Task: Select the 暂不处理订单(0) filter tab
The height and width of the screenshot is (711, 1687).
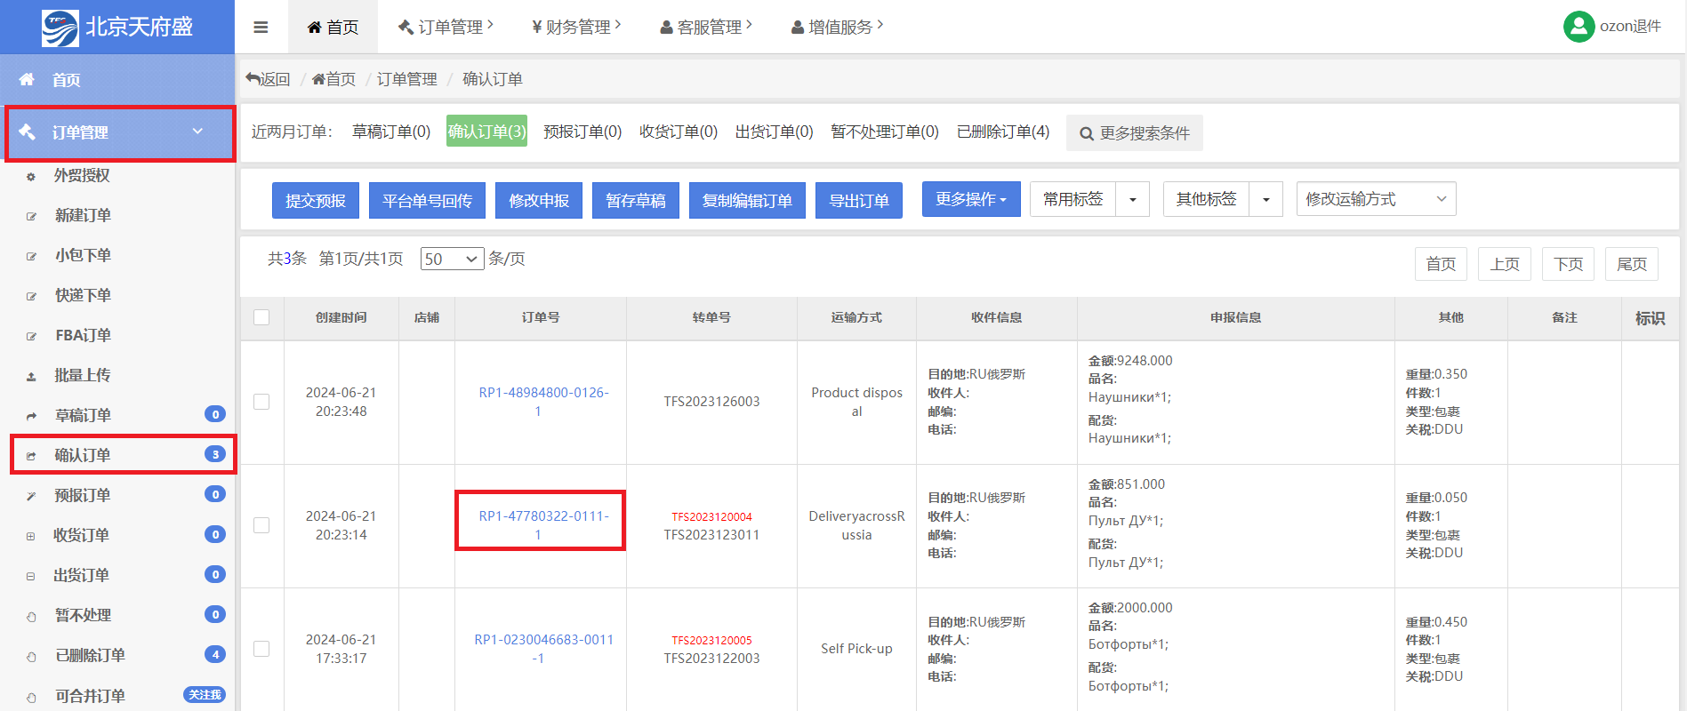Action: point(885,132)
